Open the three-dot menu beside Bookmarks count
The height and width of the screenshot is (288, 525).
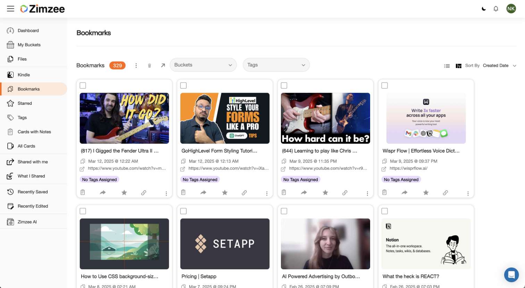(136, 66)
